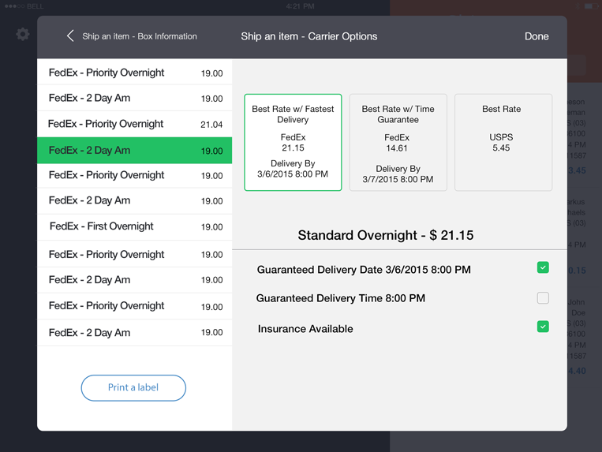
Task: Choose the FedEx - First Overnight row
Action: click(x=134, y=226)
